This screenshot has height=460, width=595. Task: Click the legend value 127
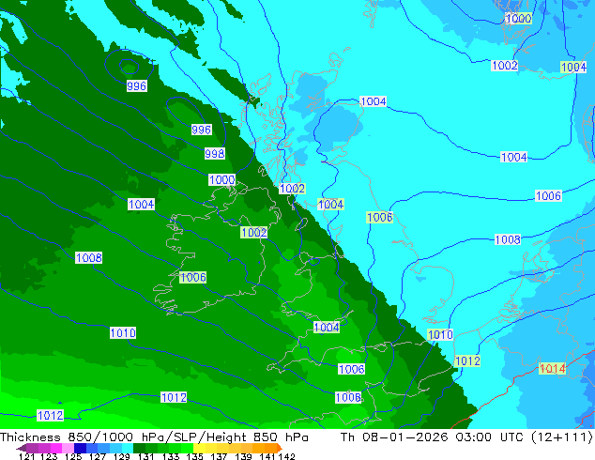[98, 456]
